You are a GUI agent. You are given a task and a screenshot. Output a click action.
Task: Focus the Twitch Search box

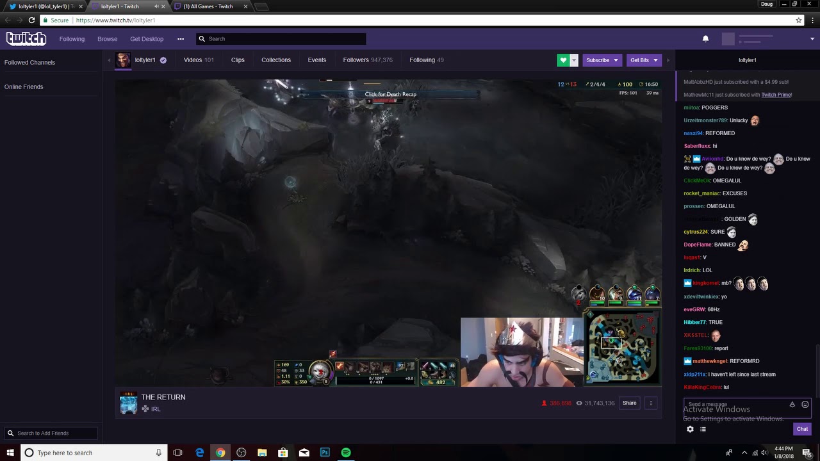point(281,39)
